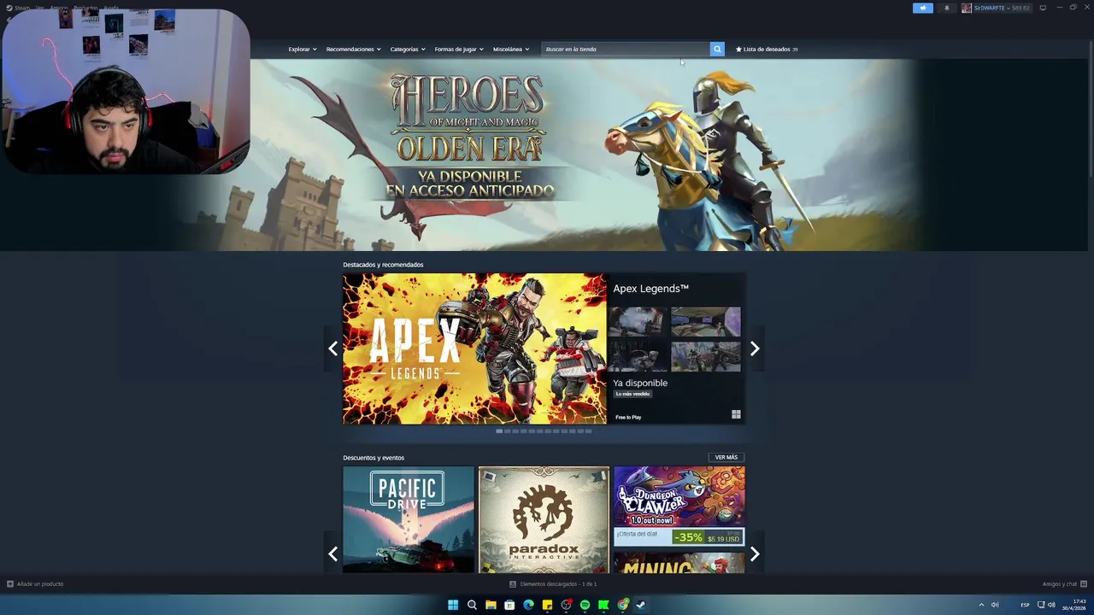This screenshot has width=1094, height=615.
Task: Click Lista de deseados link
Action: point(767,49)
